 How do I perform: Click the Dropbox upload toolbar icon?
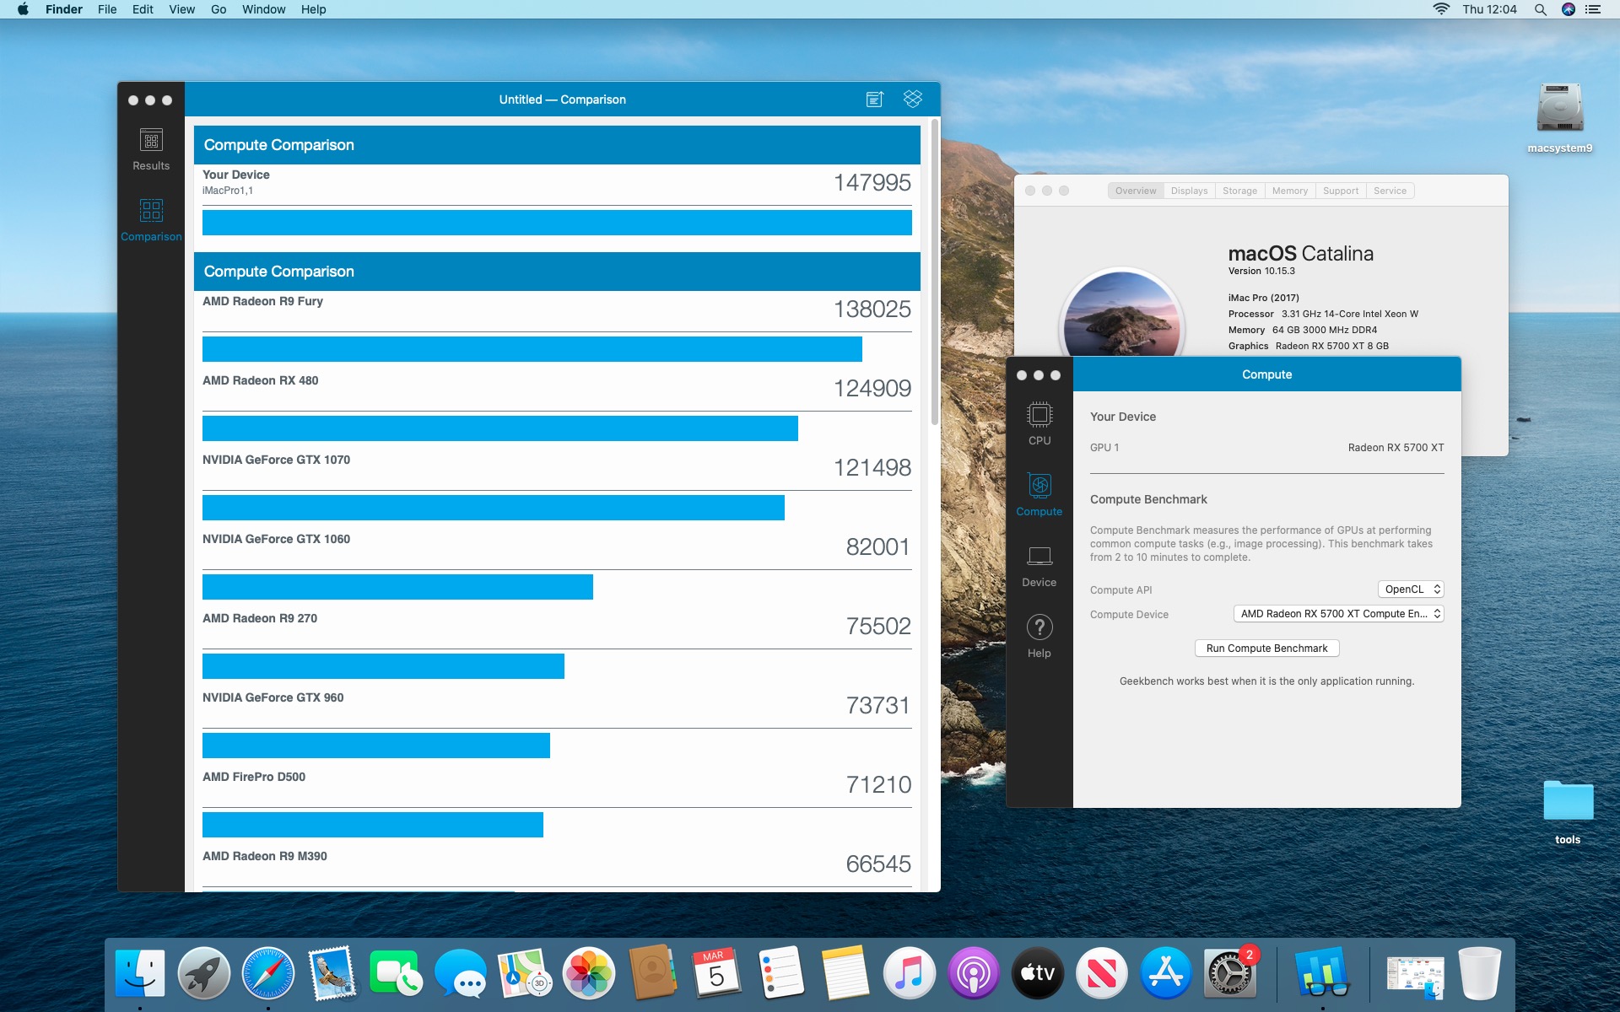(912, 99)
